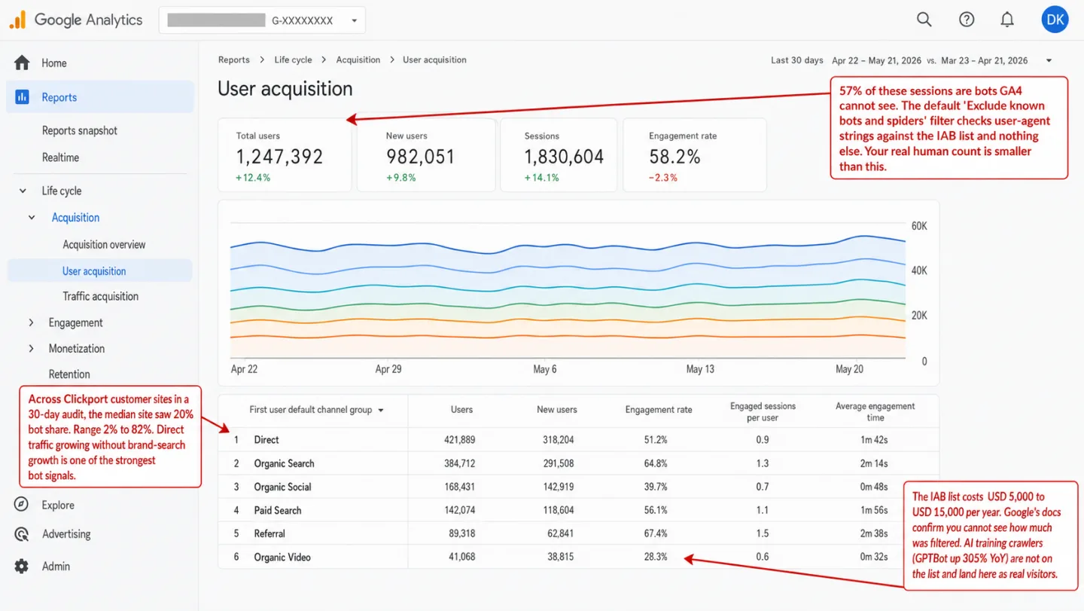Screen dimensions: 1084x611
Task: Click the Referral row
Action: (x=578, y=533)
